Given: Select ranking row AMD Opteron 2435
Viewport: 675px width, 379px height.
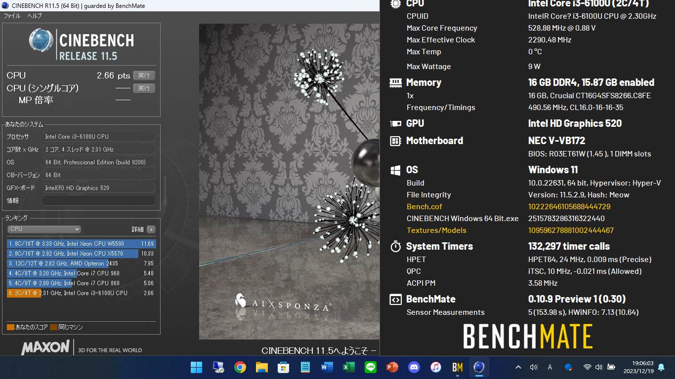Looking at the screenshot, I should coord(82,264).
